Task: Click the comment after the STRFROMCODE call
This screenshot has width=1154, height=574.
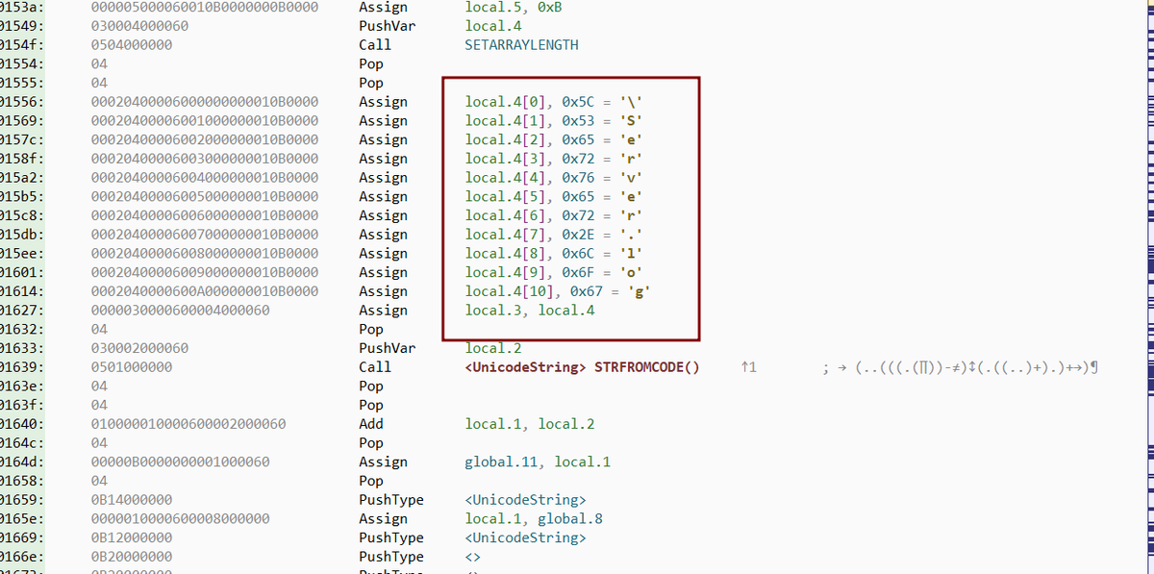Action: [963, 367]
